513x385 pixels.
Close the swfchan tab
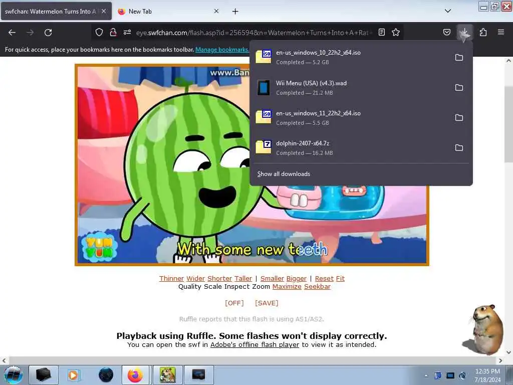tap(104, 11)
